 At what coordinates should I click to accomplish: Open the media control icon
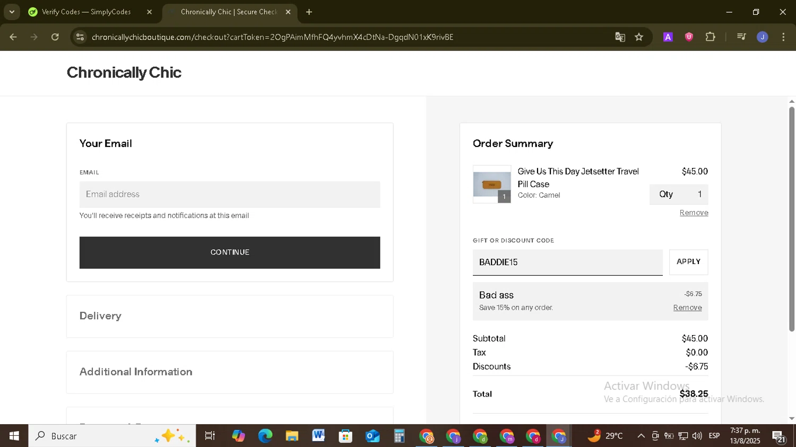tap(741, 37)
